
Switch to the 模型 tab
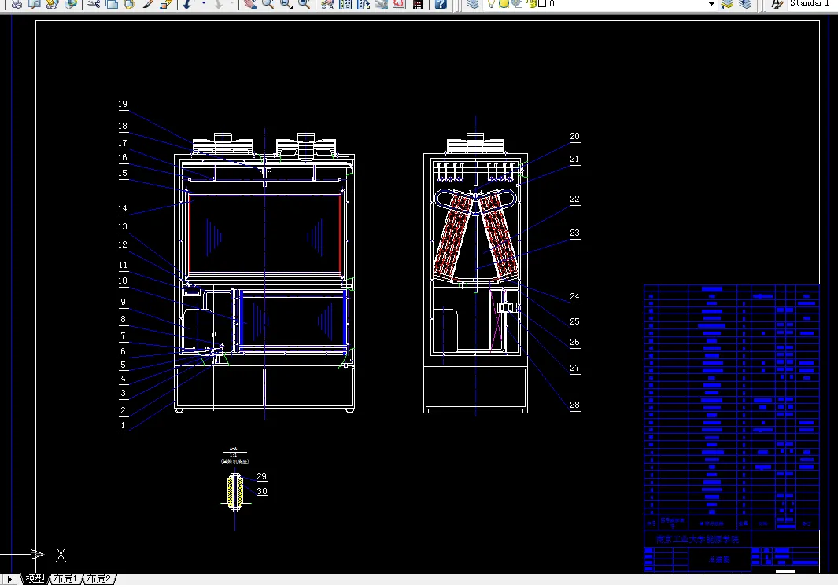pos(35,578)
